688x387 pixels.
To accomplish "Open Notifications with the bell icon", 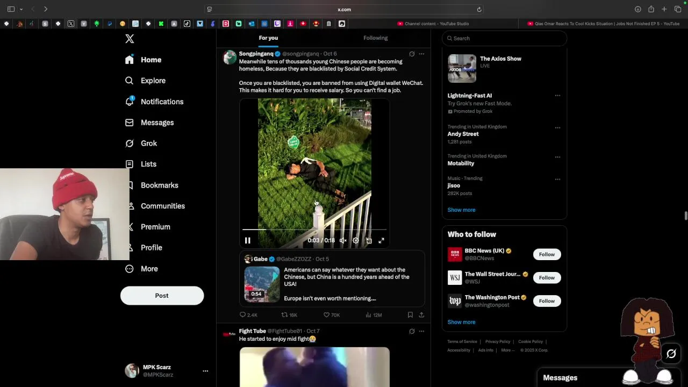I will coord(154,102).
